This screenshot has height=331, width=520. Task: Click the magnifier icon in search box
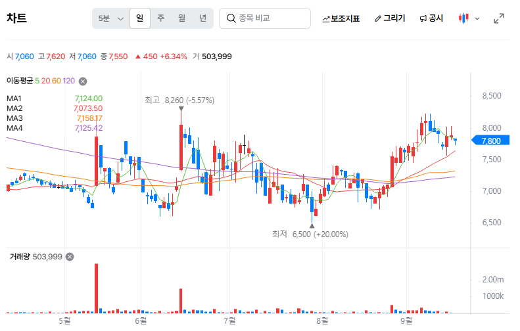231,18
